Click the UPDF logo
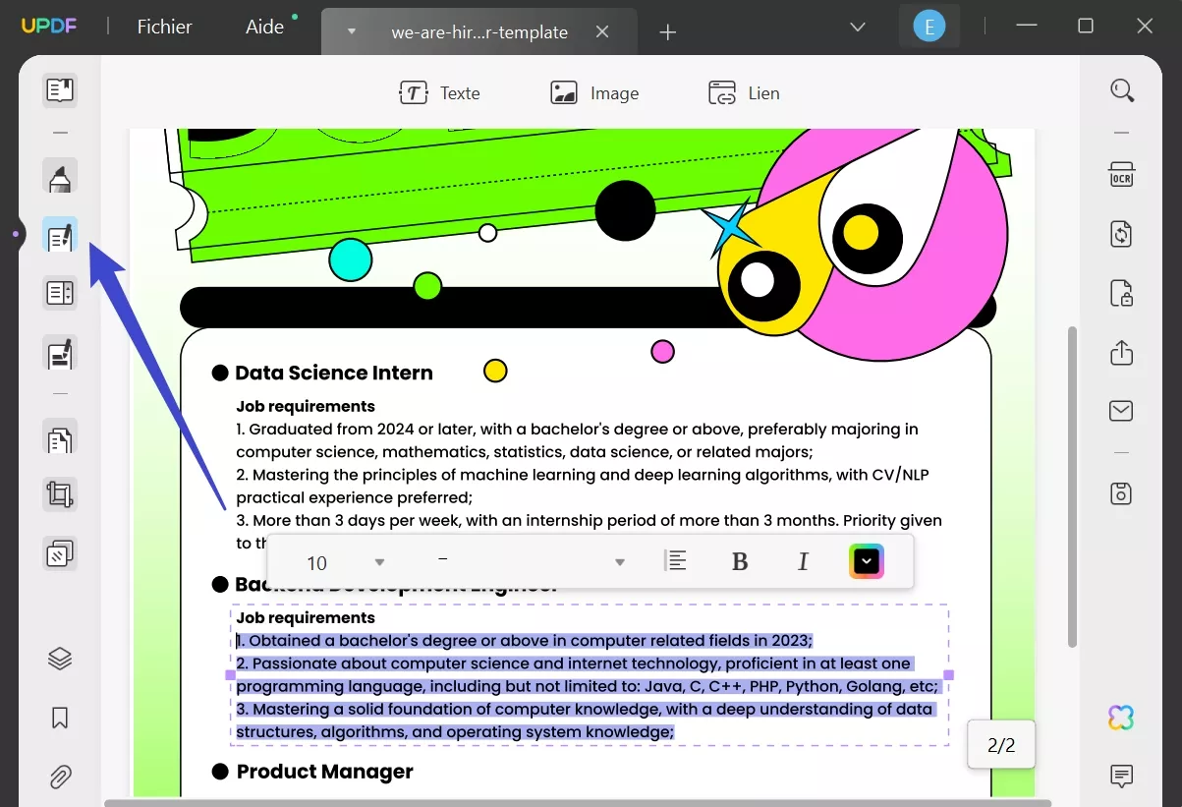The height and width of the screenshot is (807, 1182). tap(47, 27)
